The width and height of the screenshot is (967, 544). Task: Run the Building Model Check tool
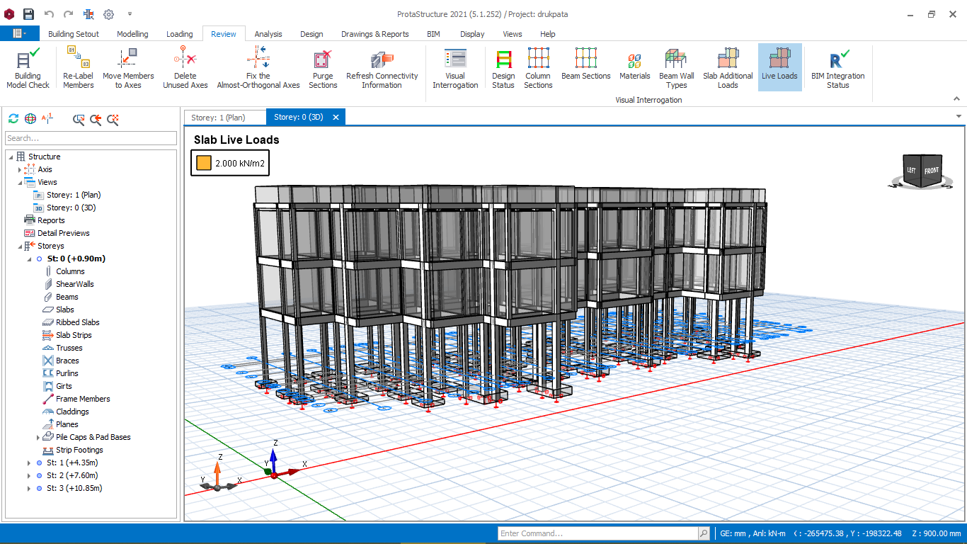[x=28, y=68]
